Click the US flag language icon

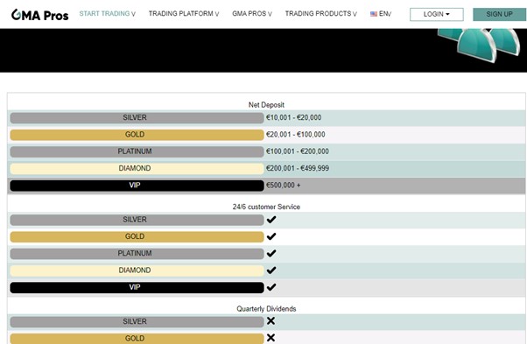(374, 14)
